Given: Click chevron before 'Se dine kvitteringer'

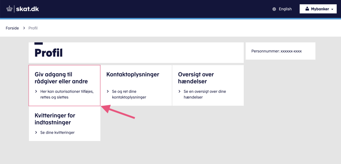Looking at the screenshot, I should pos(36,132).
